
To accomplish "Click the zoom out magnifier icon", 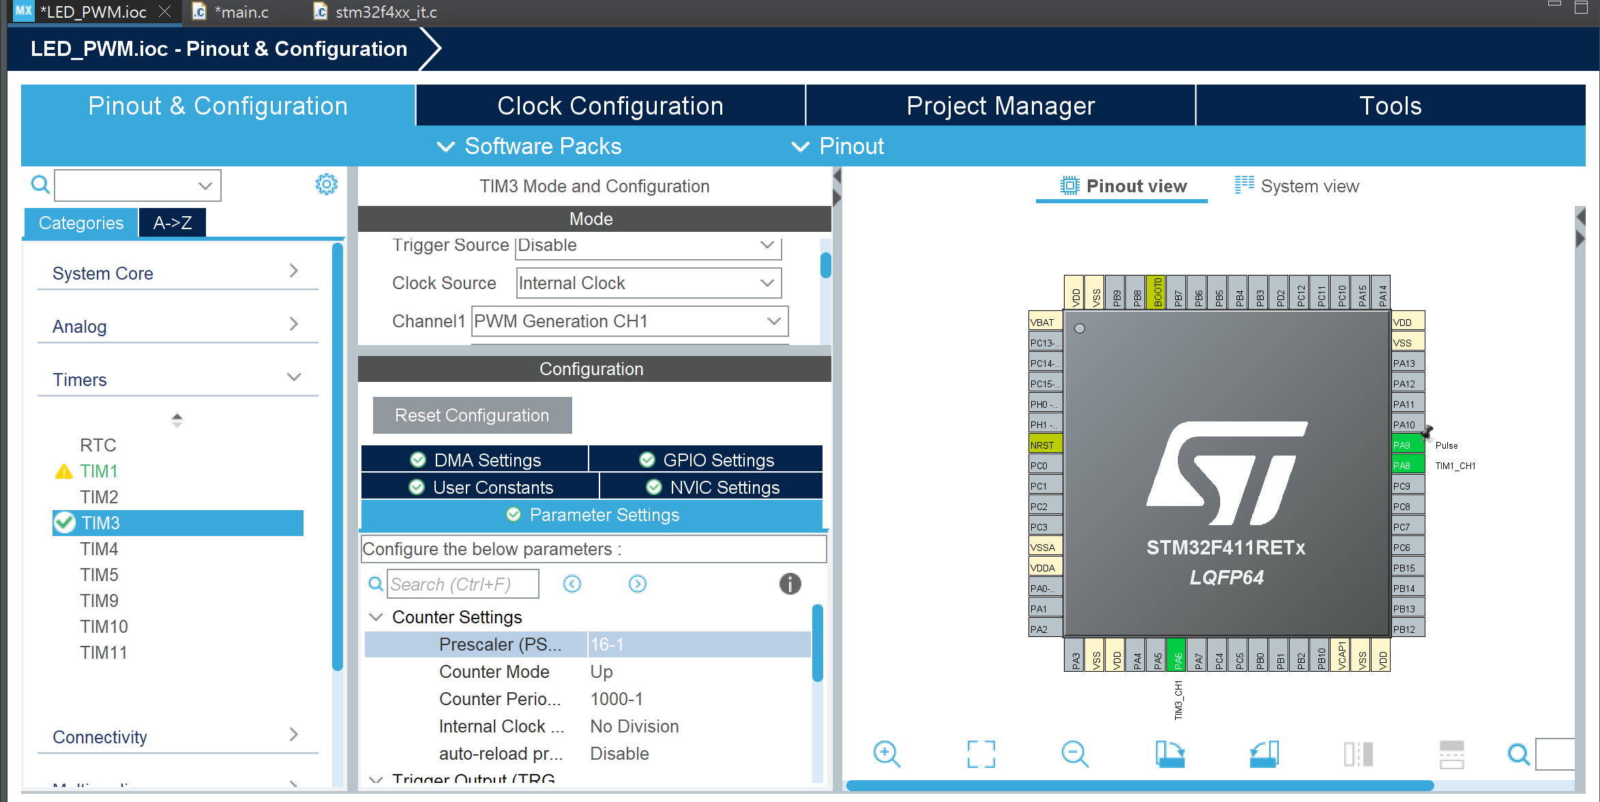I will click(x=1075, y=754).
